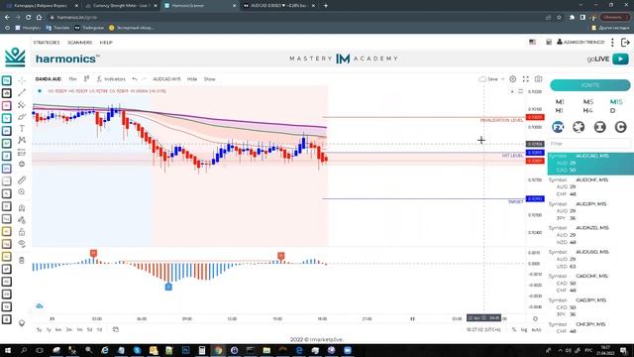Open the go-to-date calendar icon

(x=116, y=329)
